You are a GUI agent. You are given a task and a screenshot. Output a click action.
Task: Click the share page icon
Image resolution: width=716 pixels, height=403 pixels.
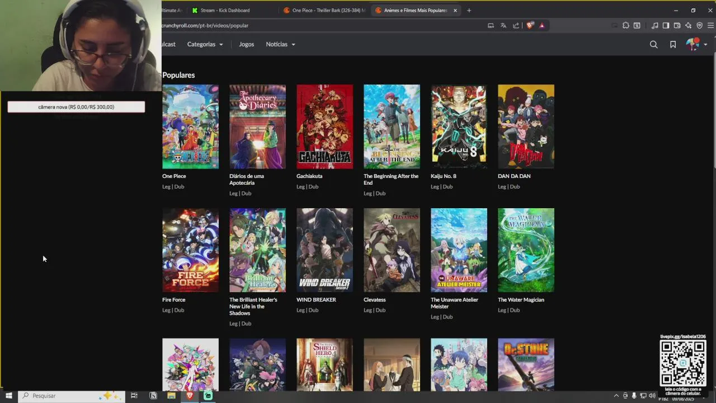(516, 25)
